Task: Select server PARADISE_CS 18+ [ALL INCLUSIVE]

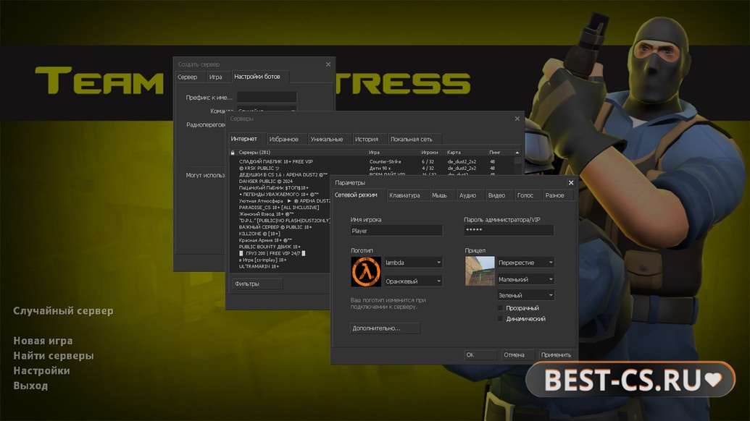Action: click(x=280, y=208)
